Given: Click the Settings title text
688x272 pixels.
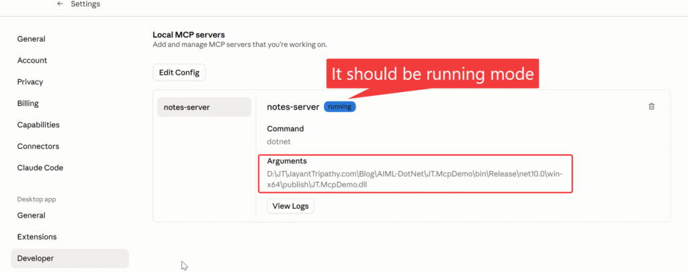Looking at the screenshot, I should coord(85,4).
